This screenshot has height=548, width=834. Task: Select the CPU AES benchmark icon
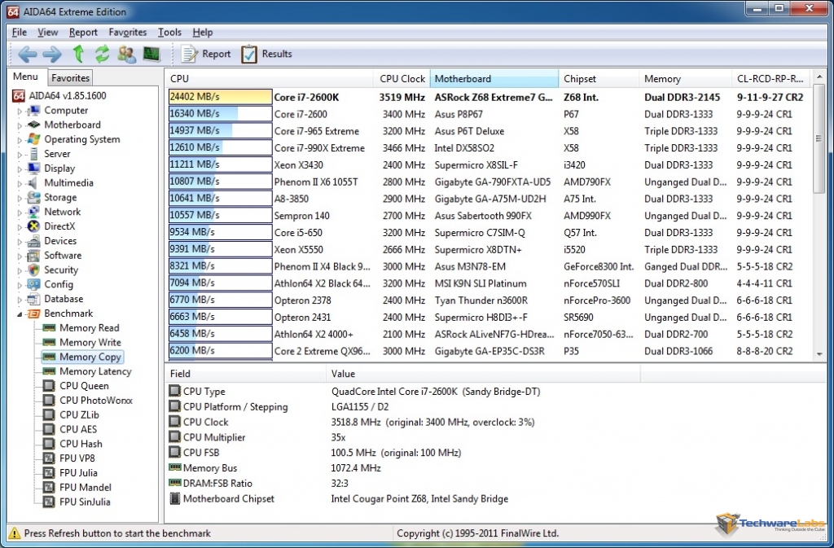tap(49, 429)
